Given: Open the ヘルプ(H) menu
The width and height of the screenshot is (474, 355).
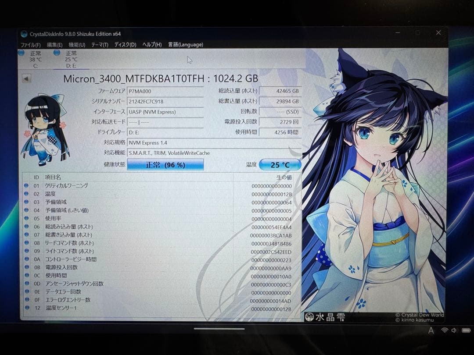Looking at the screenshot, I should pos(152,45).
